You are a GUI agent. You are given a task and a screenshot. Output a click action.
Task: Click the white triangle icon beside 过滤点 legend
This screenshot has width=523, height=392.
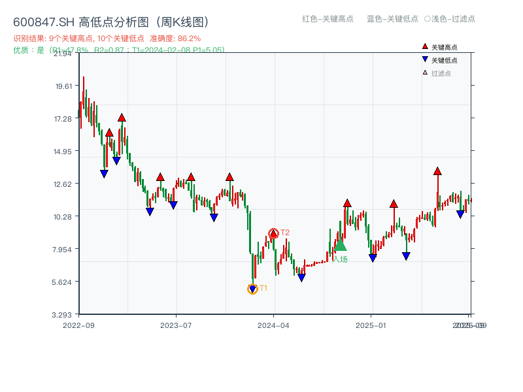(425, 72)
